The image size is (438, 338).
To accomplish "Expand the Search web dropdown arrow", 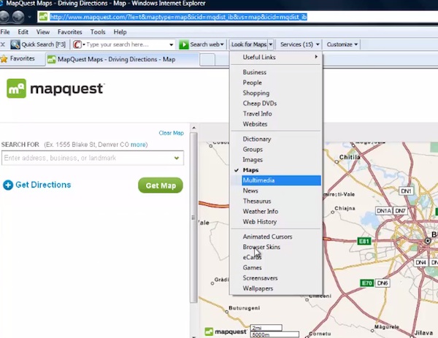I will (x=222, y=45).
